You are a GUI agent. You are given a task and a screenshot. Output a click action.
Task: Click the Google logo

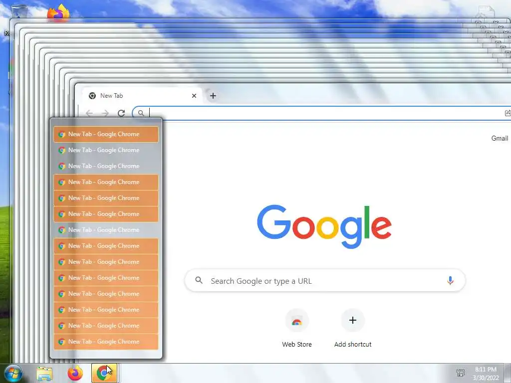click(x=324, y=227)
